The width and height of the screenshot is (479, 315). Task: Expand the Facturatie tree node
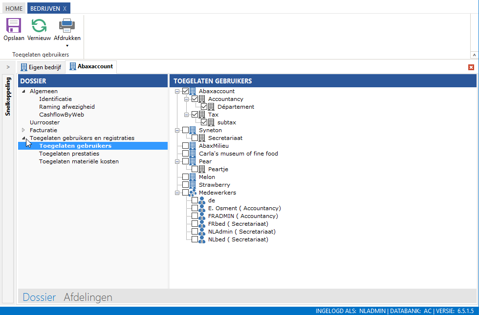coord(23,130)
